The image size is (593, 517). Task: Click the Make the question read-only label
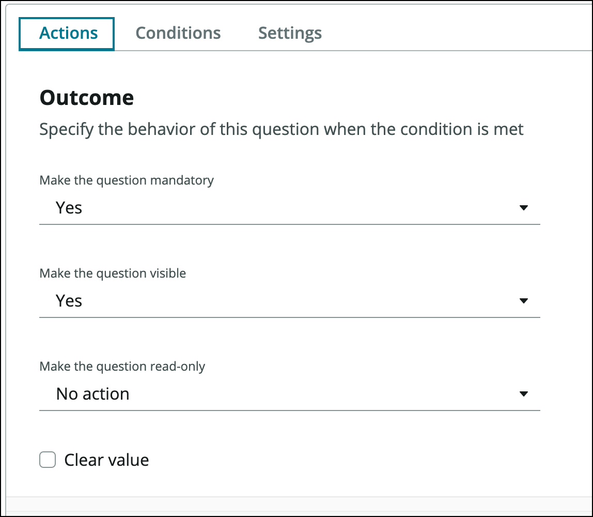[x=122, y=367]
